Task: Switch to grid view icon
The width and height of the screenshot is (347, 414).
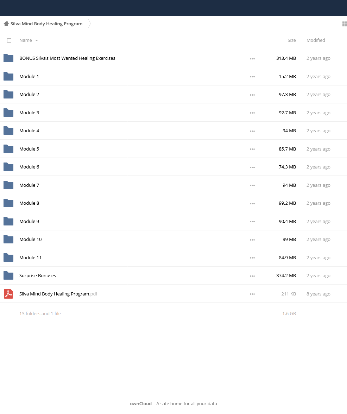Action: [344, 24]
